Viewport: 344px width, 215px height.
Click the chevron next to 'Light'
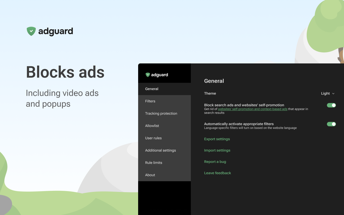(x=333, y=93)
